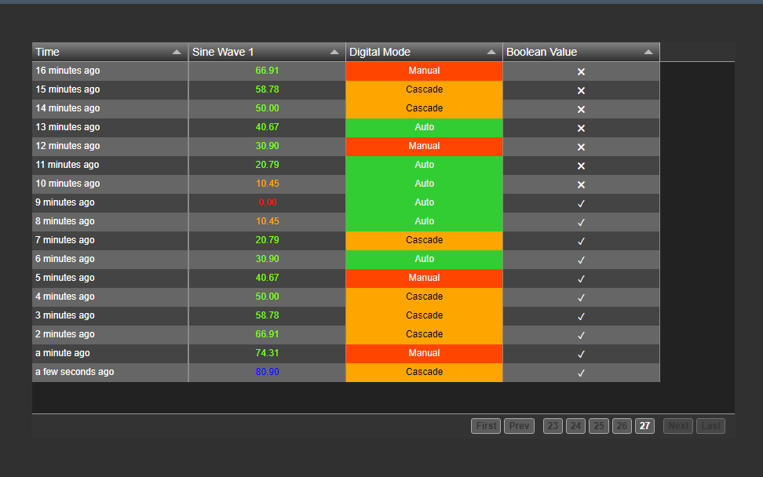
Task: Click the '3 minutes ago' time cell
Action: 111,316
